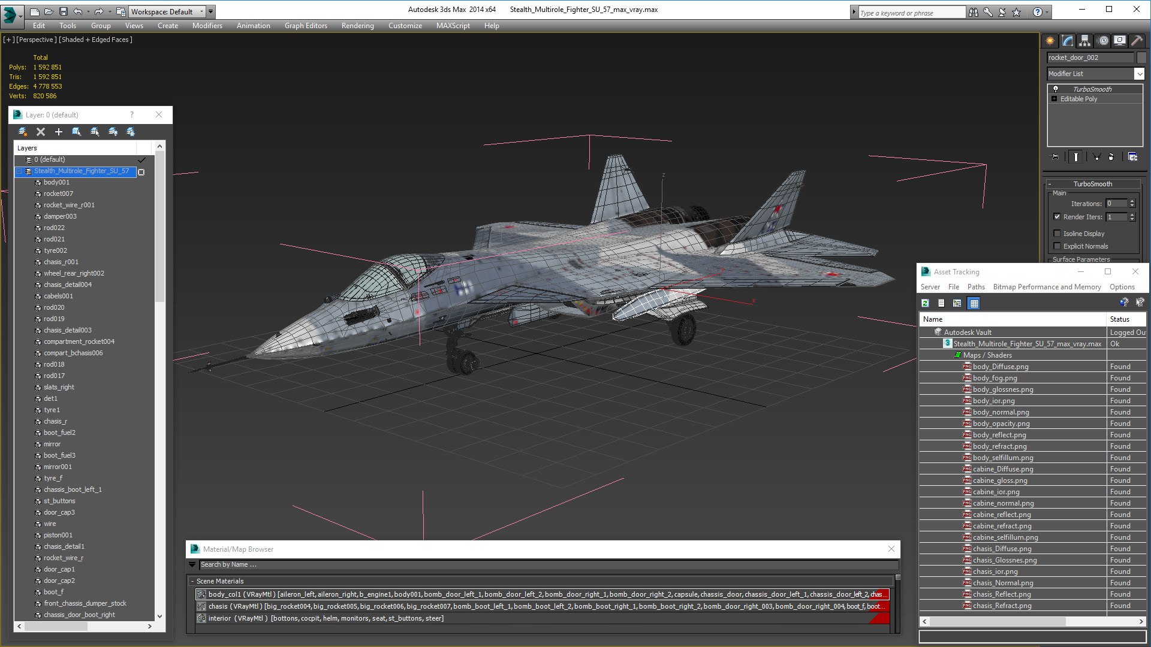This screenshot has height=647, width=1151.
Task: Click Hide/Unhide All Layers icon
Action: point(113,132)
